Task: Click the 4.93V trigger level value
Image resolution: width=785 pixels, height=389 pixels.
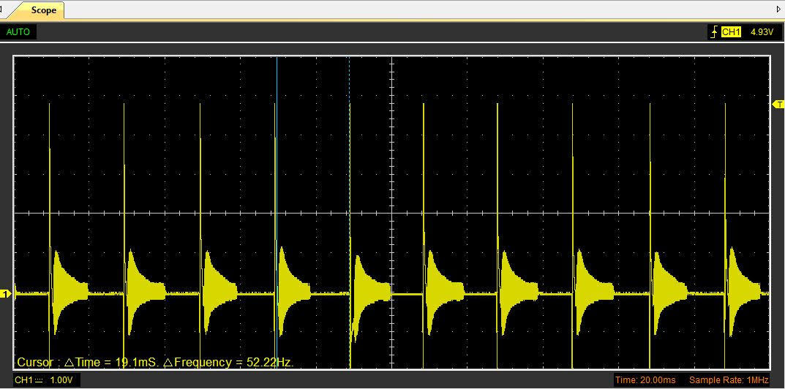Action: tap(761, 32)
